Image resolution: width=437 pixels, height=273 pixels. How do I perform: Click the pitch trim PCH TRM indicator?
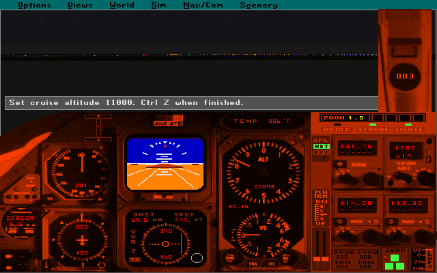click(x=321, y=207)
